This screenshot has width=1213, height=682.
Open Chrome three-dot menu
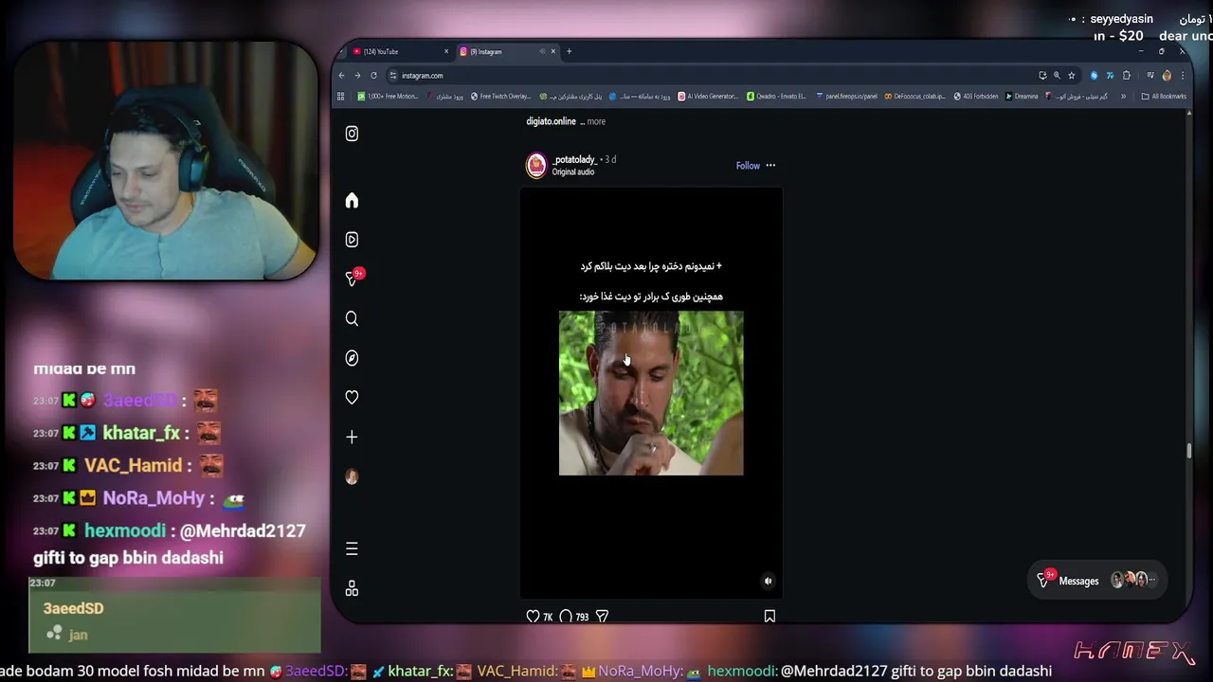[1182, 76]
